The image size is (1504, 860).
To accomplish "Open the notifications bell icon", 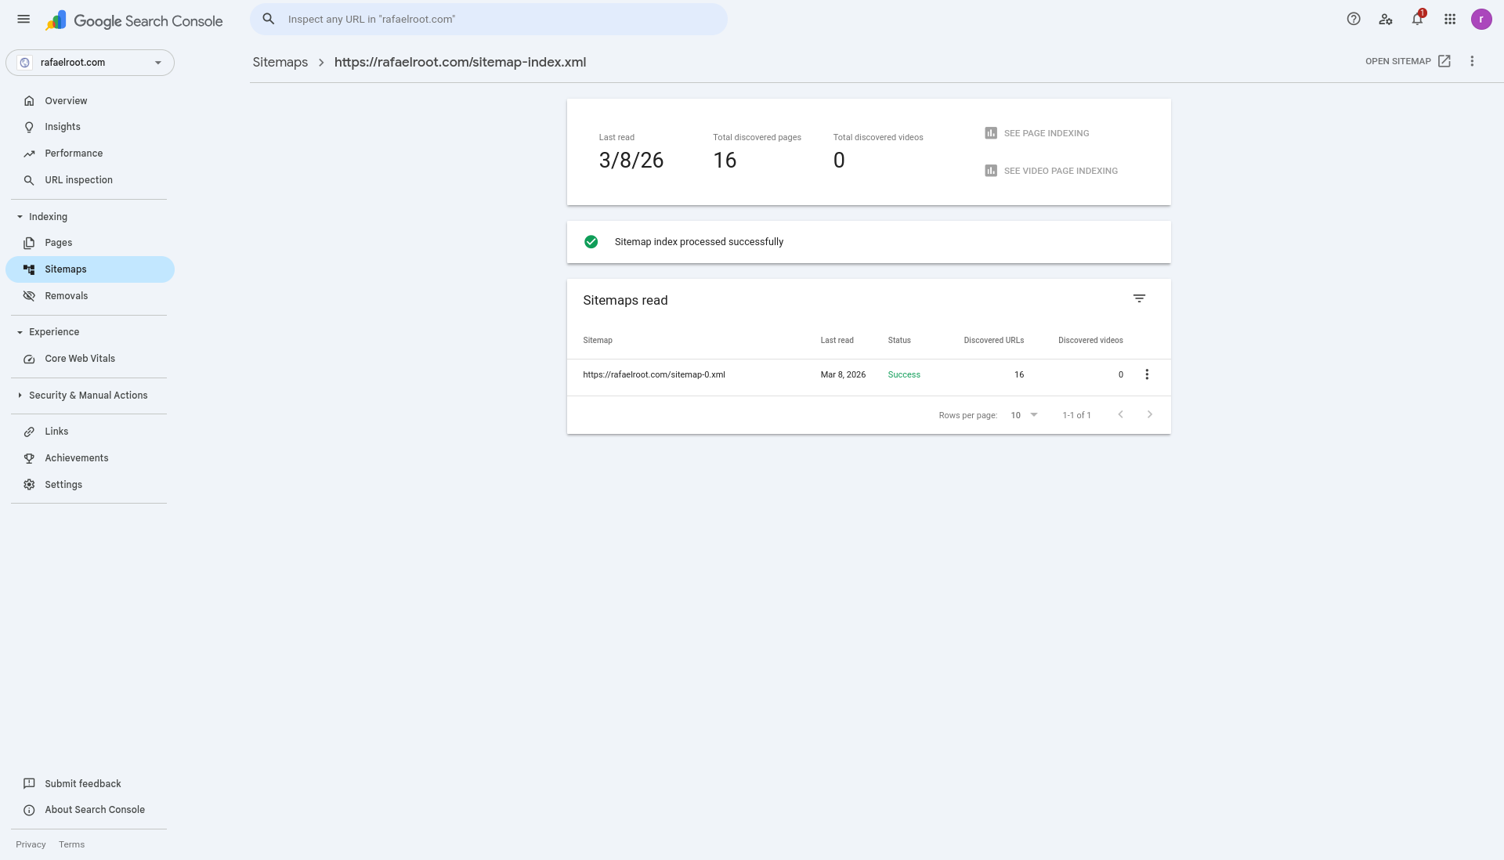I will coord(1417,19).
